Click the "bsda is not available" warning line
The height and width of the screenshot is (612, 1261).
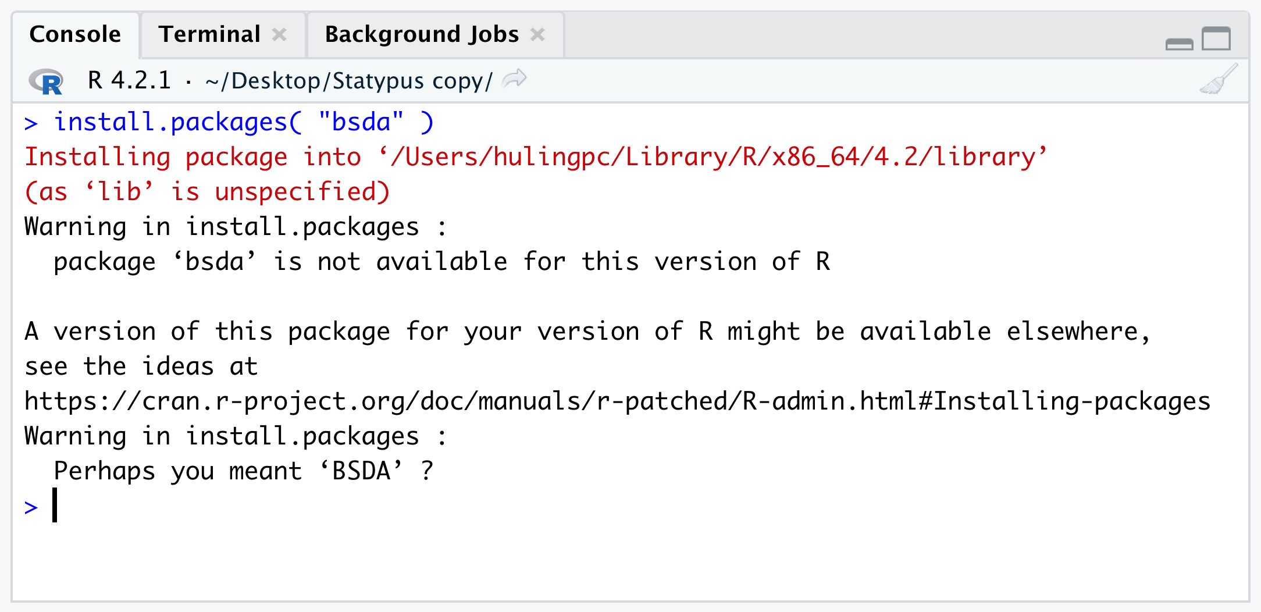click(x=441, y=262)
